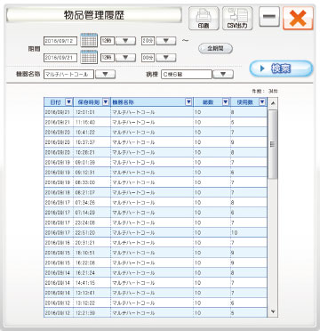Select the row with time 12:21:39
Viewport: 320px width, 331px height.
[156, 313]
